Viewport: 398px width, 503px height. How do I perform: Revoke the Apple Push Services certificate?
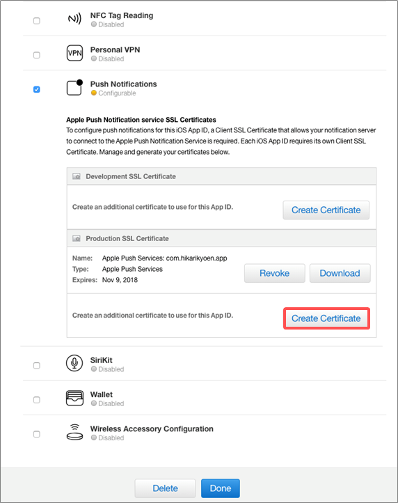[275, 273]
